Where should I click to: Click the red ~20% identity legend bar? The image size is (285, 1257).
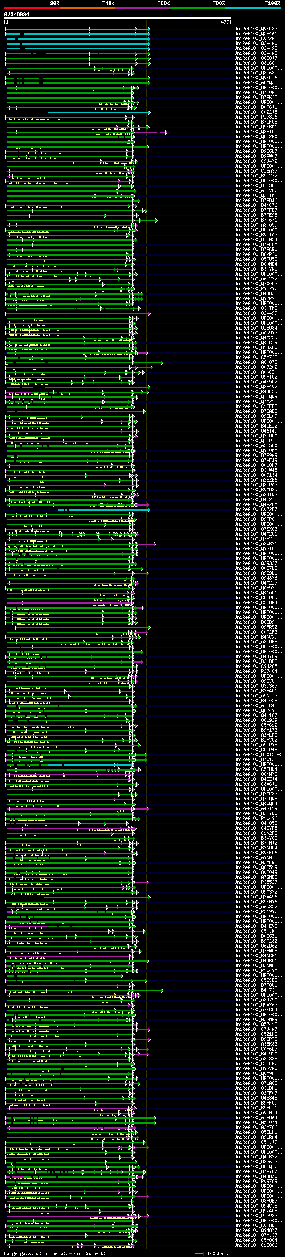(x=32, y=8)
